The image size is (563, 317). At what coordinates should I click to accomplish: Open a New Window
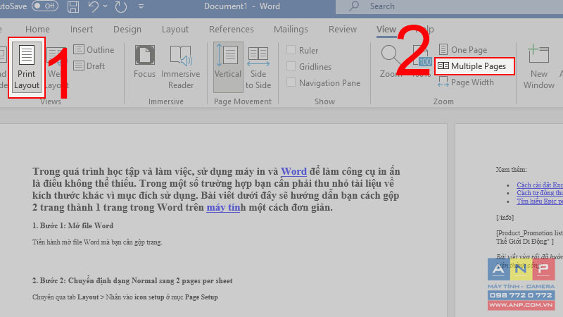539,67
